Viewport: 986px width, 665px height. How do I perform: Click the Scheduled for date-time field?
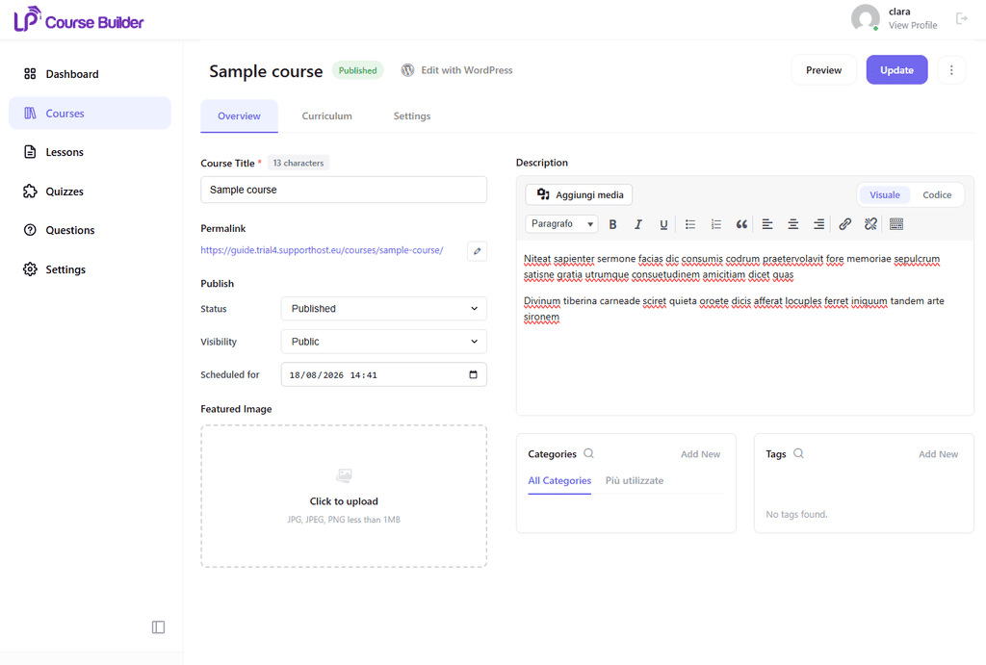[383, 374]
